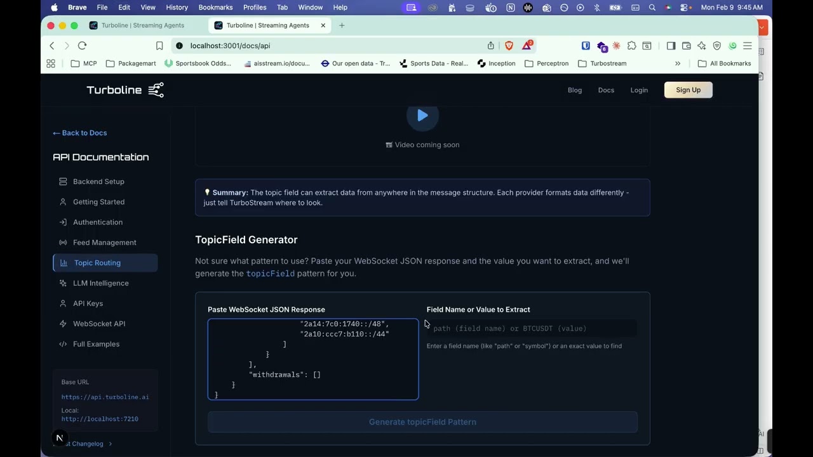Open All Bookmarks folder
813x457 pixels.
pos(724,63)
